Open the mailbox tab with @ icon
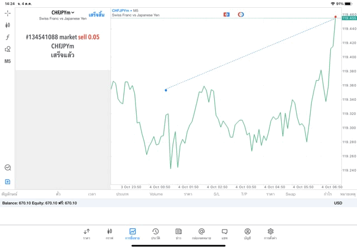Viewport: 357px width, 249px height. [x=201, y=233]
